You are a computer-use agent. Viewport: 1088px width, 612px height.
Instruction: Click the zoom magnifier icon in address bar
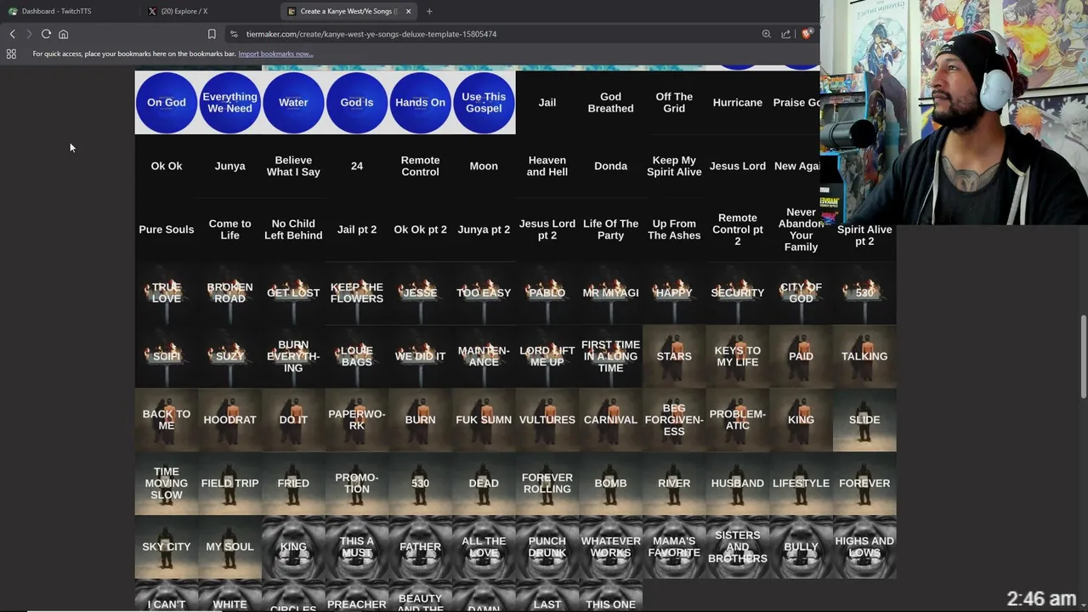pos(766,34)
